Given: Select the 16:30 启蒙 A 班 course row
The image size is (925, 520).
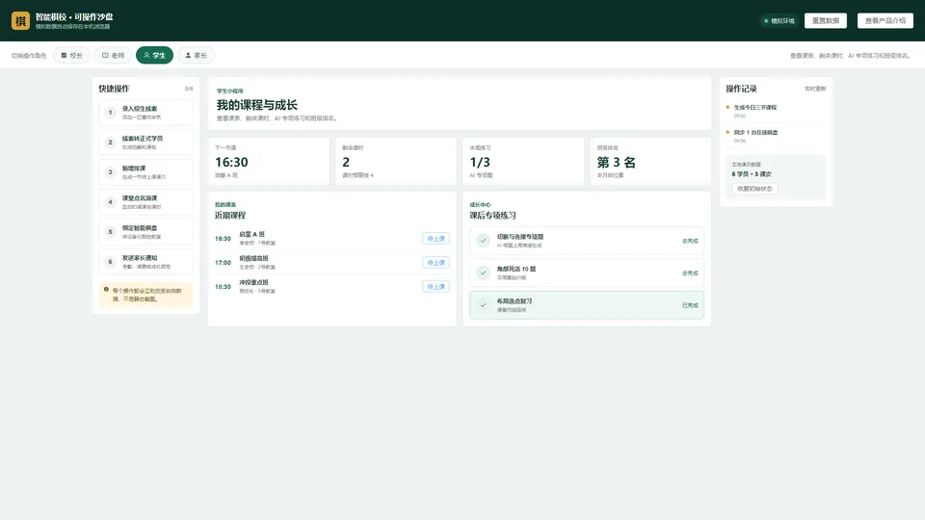Looking at the screenshot, I should (332, 238).
